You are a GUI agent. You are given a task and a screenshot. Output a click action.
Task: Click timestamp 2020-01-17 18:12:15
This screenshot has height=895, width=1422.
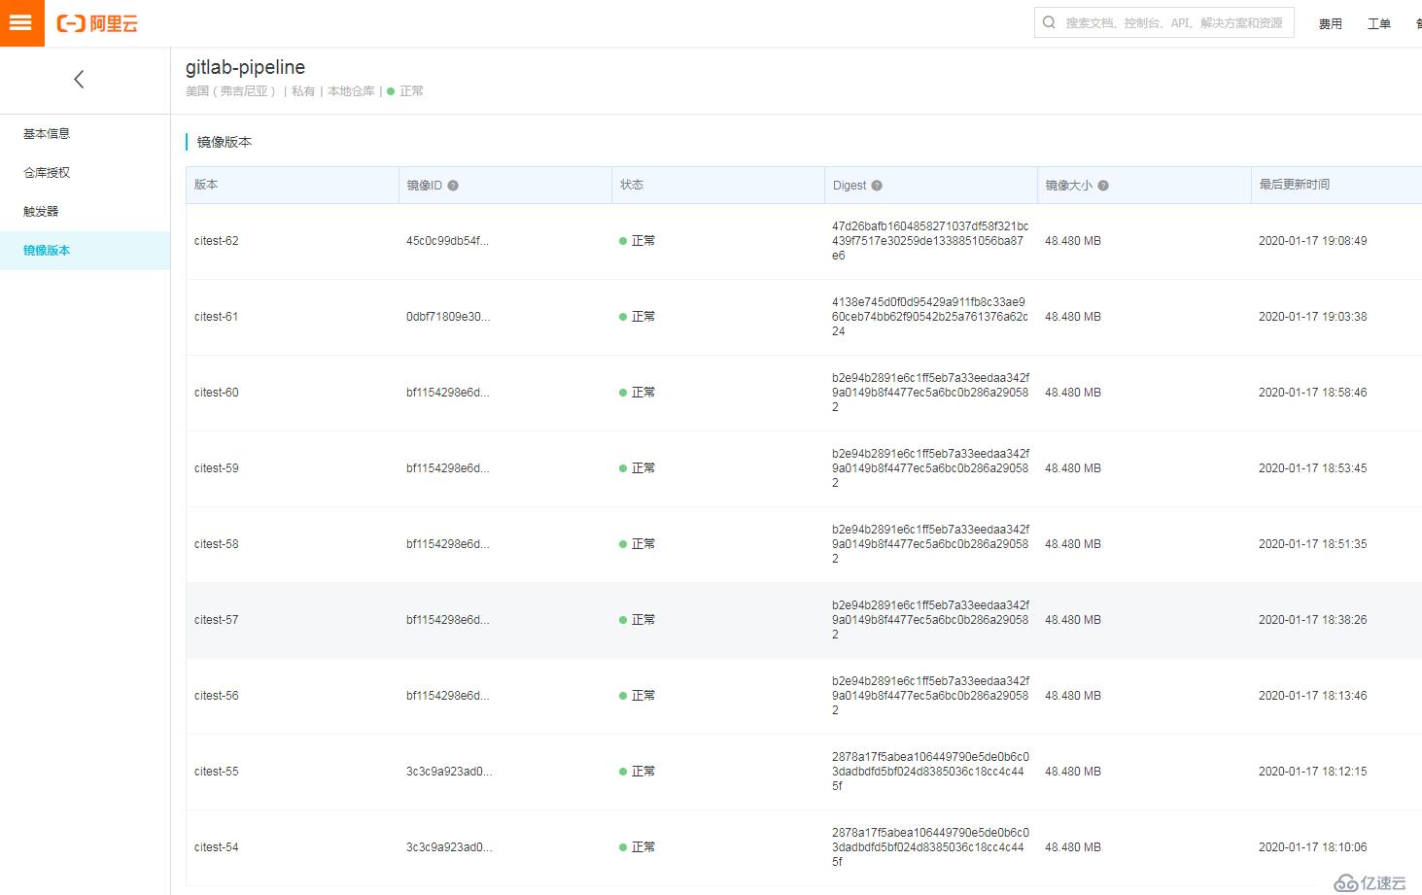[x=1312, y=772]
